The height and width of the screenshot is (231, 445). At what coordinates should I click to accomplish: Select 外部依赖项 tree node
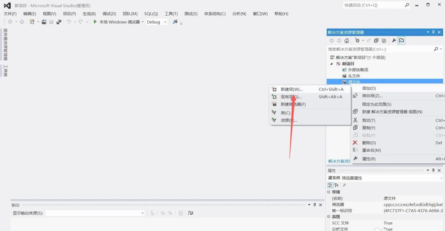(358, 70)
